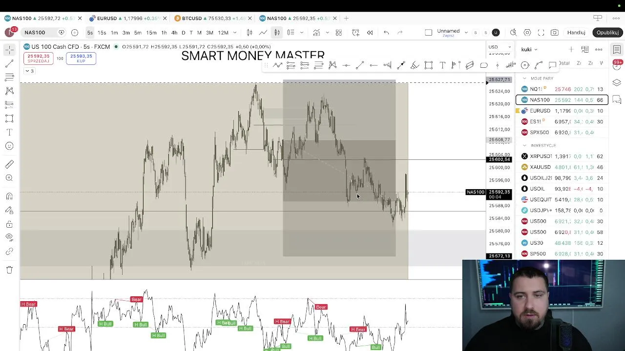Open the USD currency dropdown
The height and width of the screenshot is (351, 625).
pos(500,47)
